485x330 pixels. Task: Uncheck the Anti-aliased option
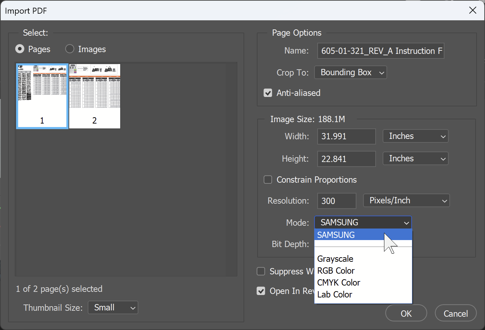[x=268, y=93]
